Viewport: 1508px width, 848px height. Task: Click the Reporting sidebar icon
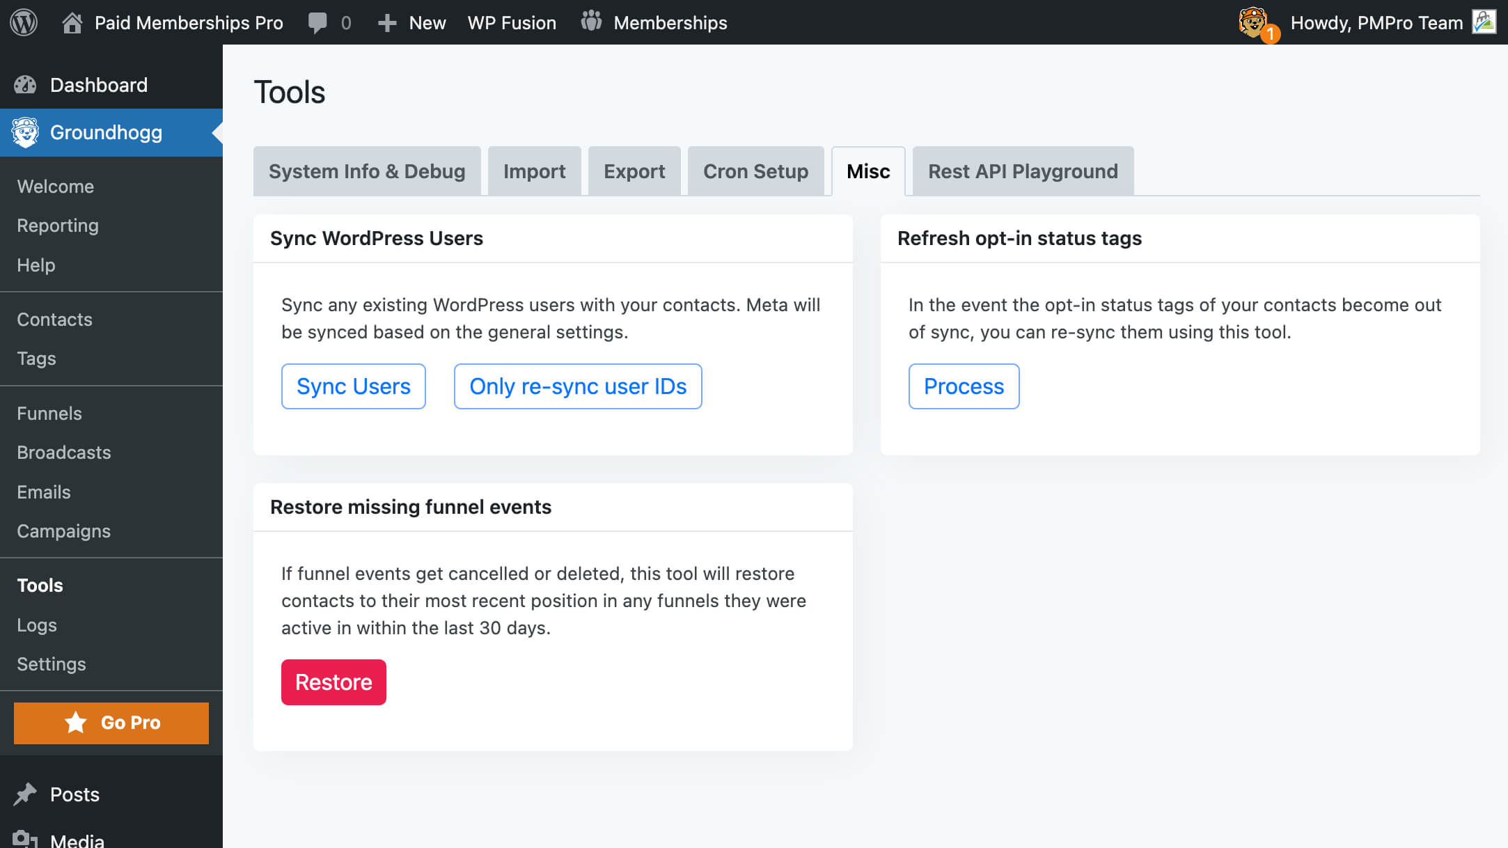[57, 226]
